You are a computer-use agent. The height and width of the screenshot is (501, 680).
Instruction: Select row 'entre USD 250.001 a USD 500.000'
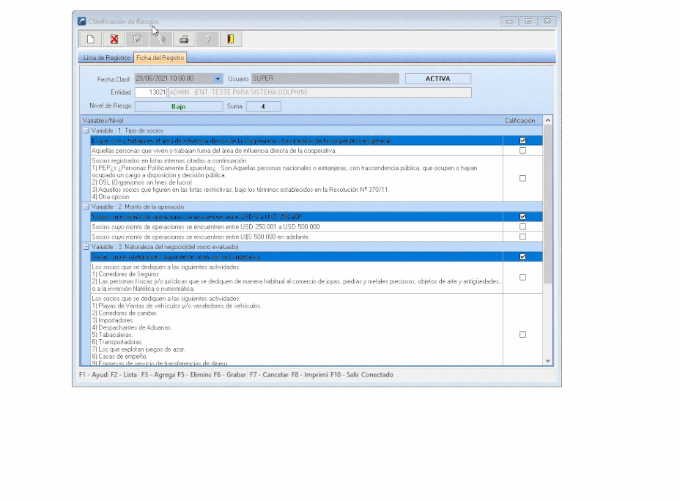(296, 226)
